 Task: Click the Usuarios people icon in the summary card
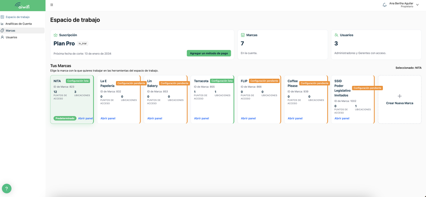[x=337, y=35]
